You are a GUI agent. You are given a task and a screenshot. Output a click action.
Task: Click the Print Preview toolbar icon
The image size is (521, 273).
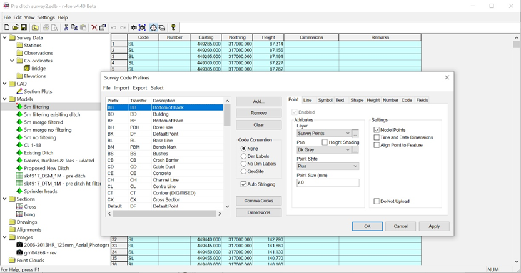coord(54,27)
